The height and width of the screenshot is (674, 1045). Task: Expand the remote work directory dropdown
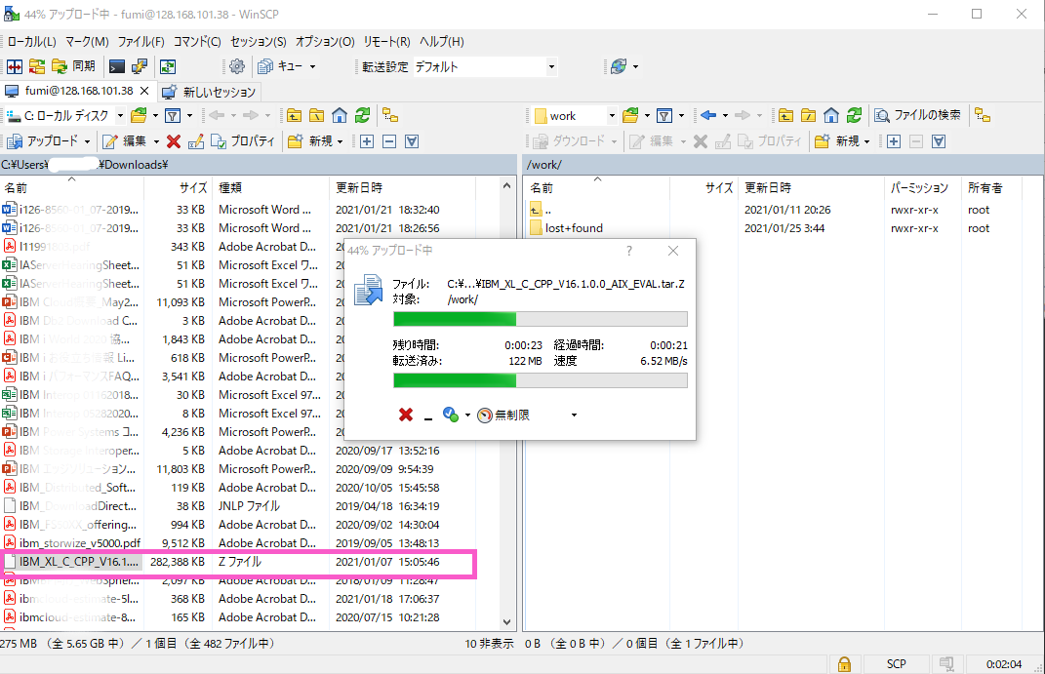tap(611, 115)
